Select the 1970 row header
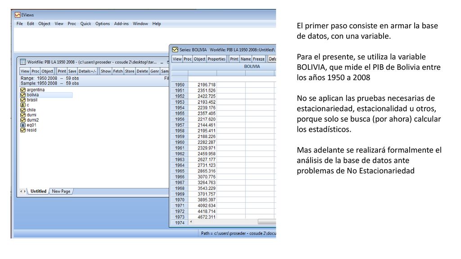Screen dimensions: 461x259 point(180,200)
